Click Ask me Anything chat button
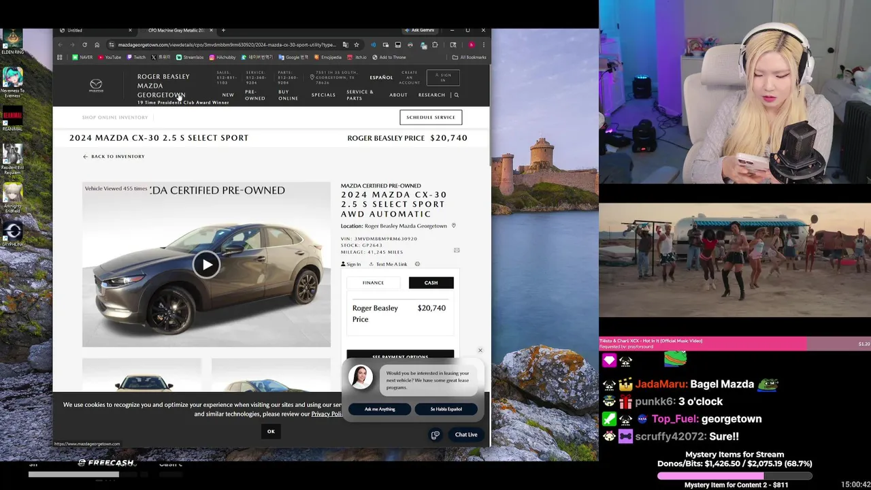871x490 pixels. tap(380, 409)
